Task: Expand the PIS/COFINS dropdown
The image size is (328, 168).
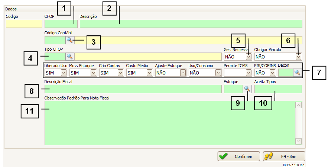Action: pos(273,73)
